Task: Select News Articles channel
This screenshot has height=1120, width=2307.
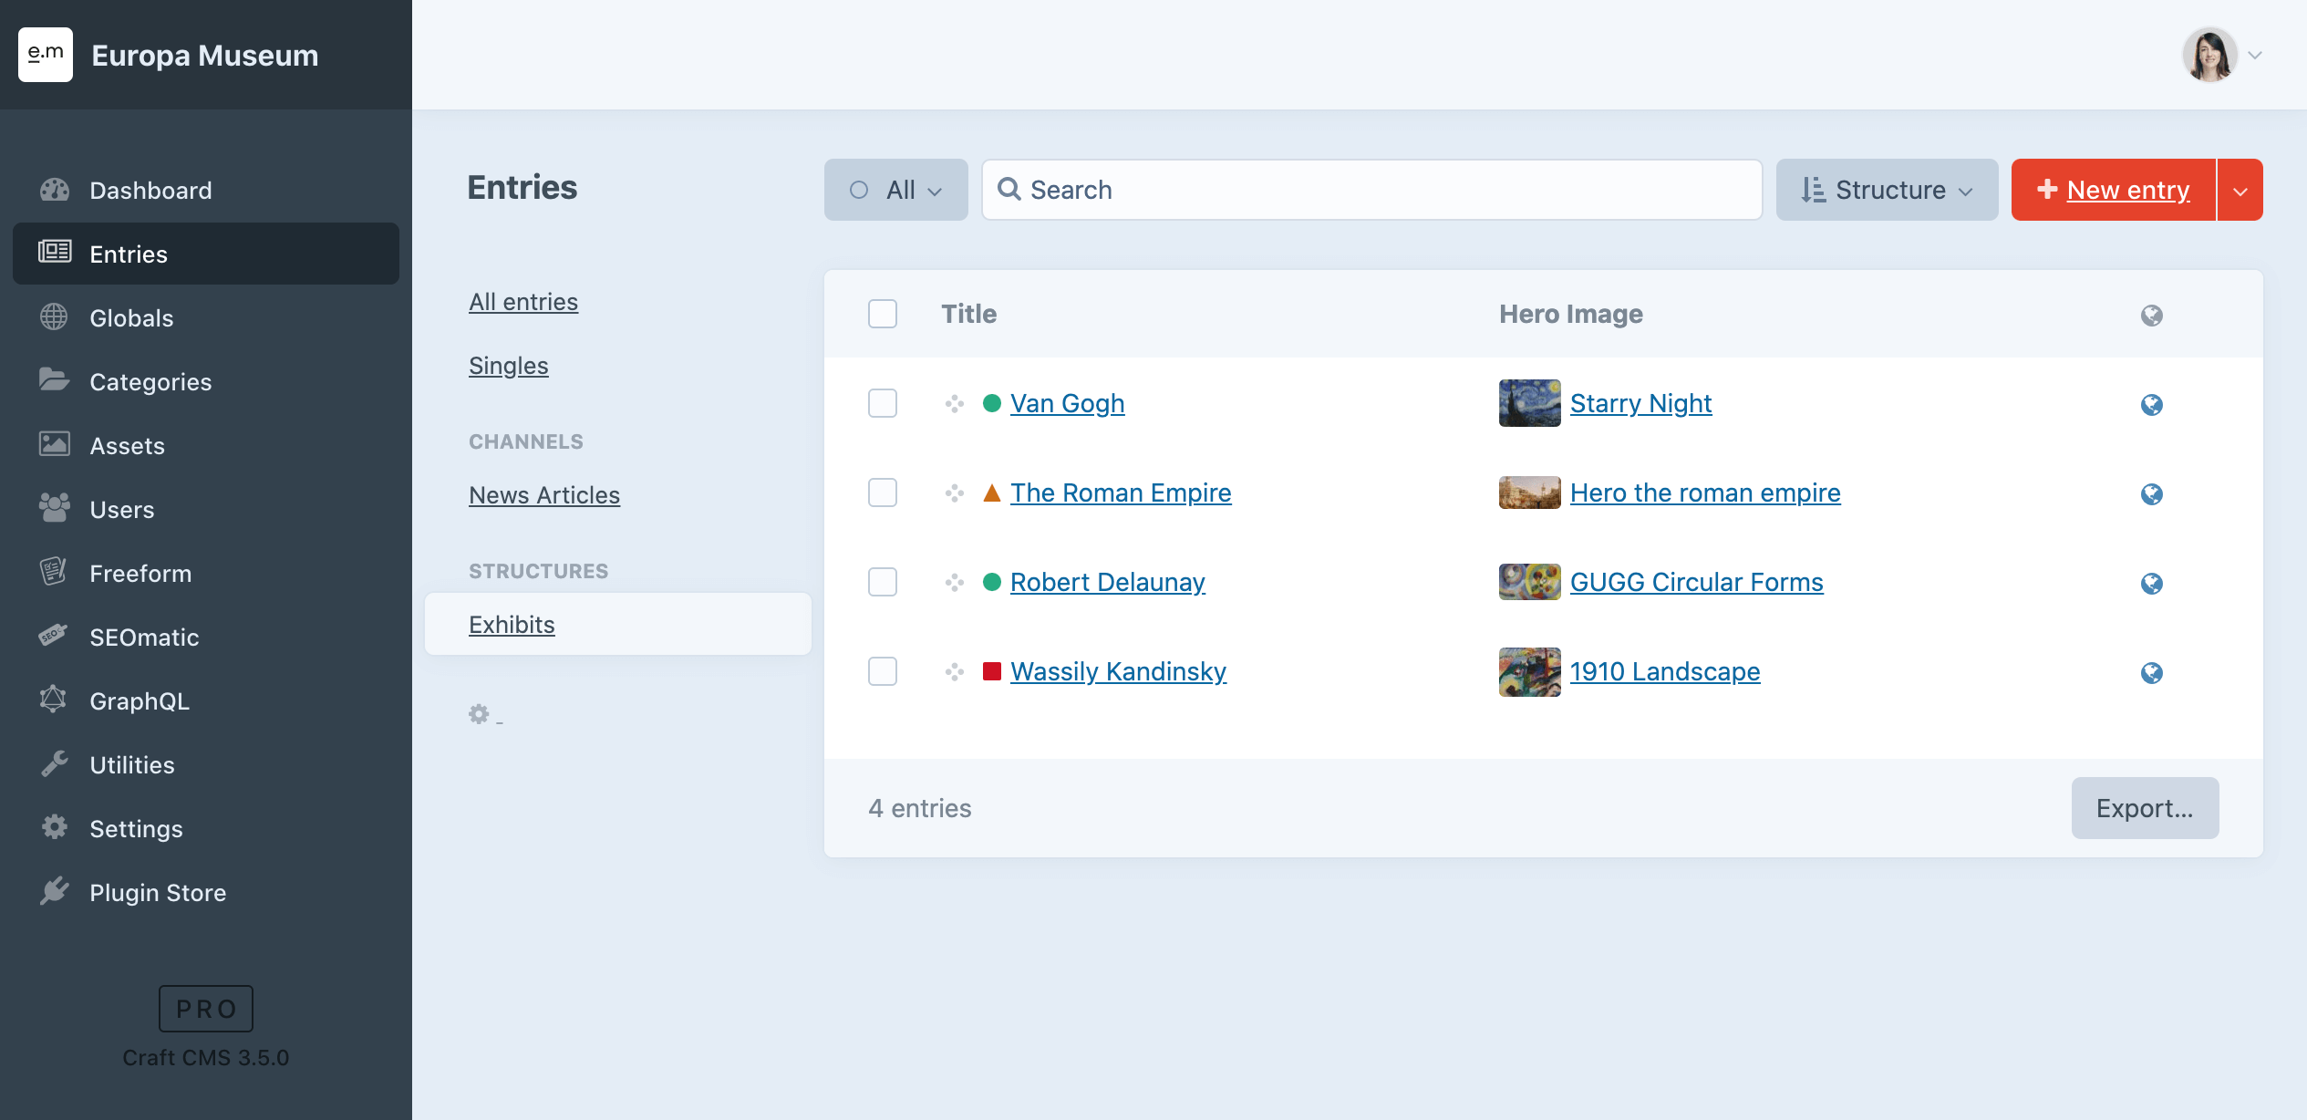Action: coord(544,495)
